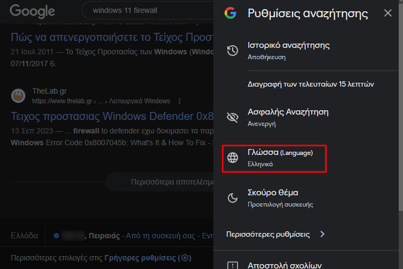The height and width of the screenshot is (269, 403).
Task: Select Διαγραφή των τελευταίων 15 λεπτών
Action: pyautogui.click(x=311, y=84)
